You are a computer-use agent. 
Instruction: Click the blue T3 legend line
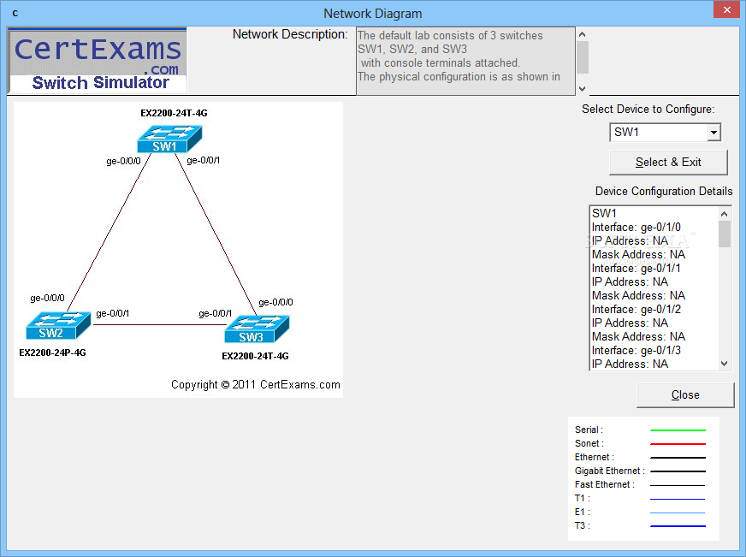pos(678,526)
